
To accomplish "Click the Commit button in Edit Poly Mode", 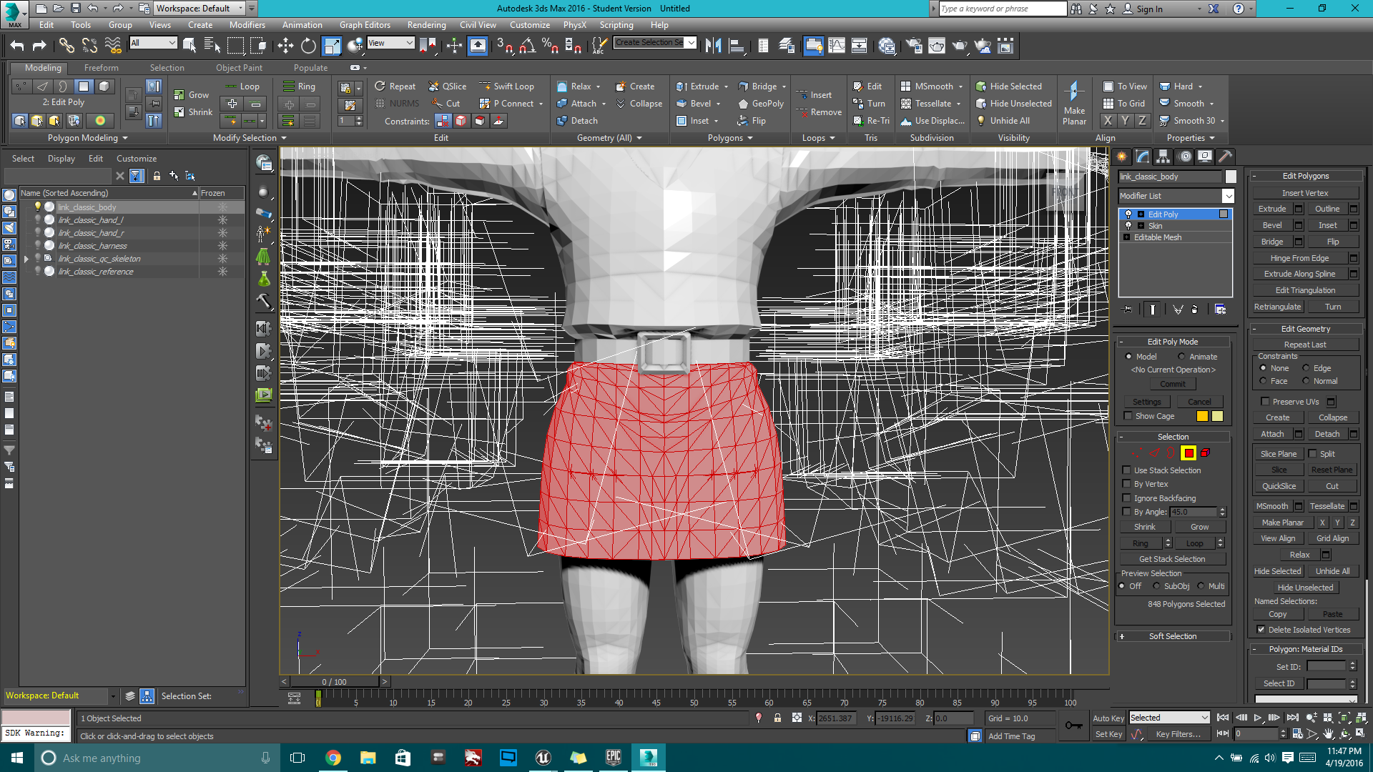I will tap(1172, 384).
